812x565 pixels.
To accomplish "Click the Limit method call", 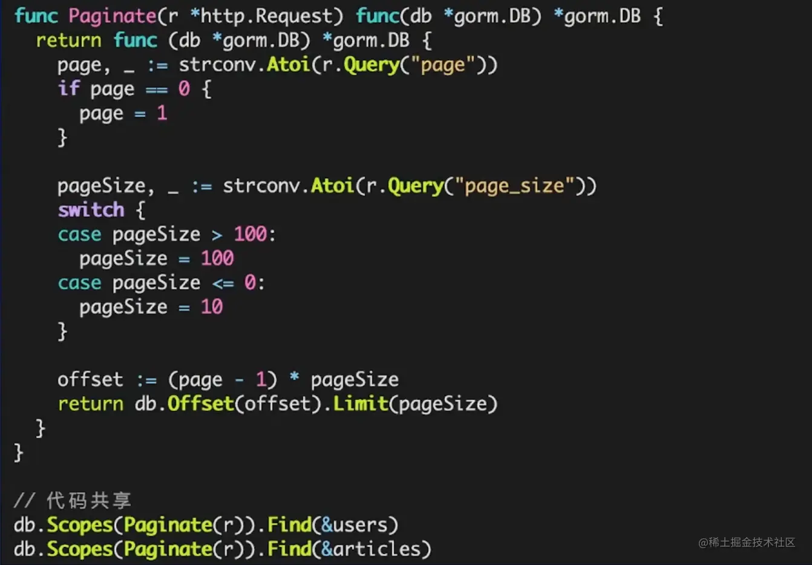I will [x=361, y=403].
